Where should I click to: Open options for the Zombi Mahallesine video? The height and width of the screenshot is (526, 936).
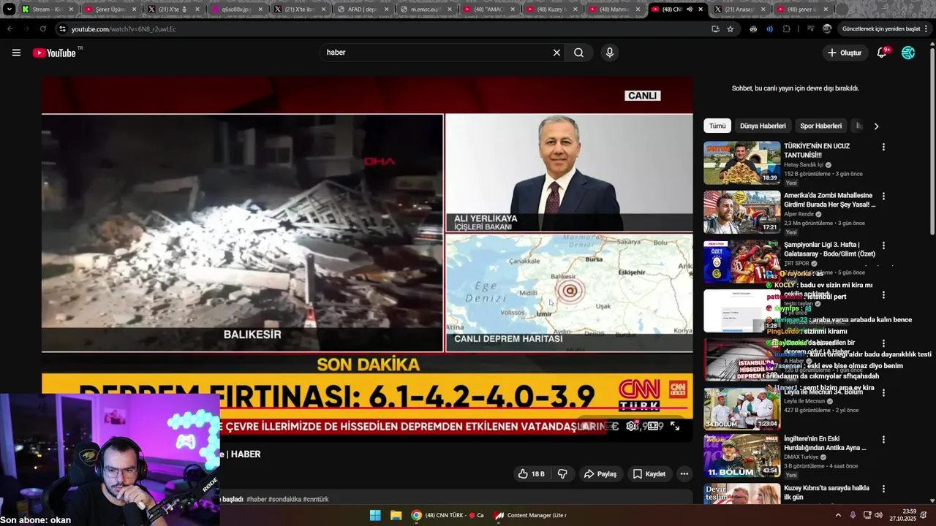click(x=883, y=197)
